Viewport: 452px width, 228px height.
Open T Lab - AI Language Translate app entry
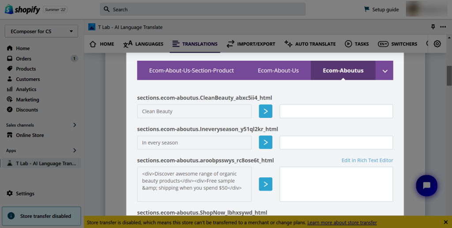coord(41,163)
